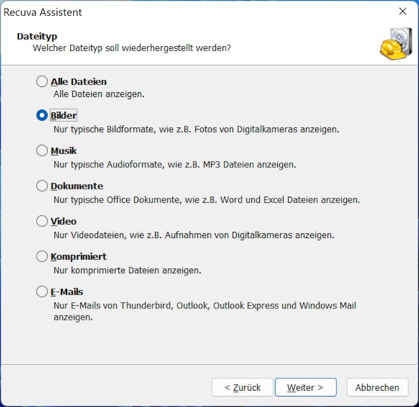This screenshot has width=419, height=407.
Task: Click the Musik label text
Action: coord(63,151)
